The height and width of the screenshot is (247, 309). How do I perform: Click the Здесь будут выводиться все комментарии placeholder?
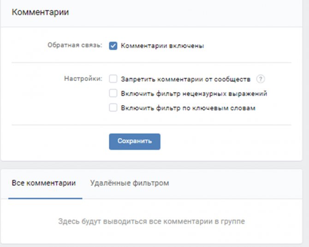[151, 221]
